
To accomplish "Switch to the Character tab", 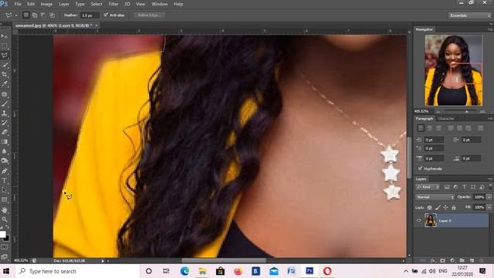I will [x=446, y=118].
